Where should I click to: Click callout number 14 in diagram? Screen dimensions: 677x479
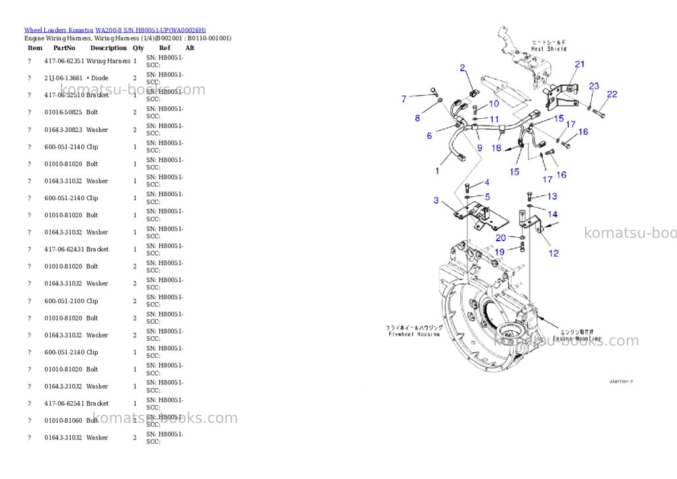(553, 214)
